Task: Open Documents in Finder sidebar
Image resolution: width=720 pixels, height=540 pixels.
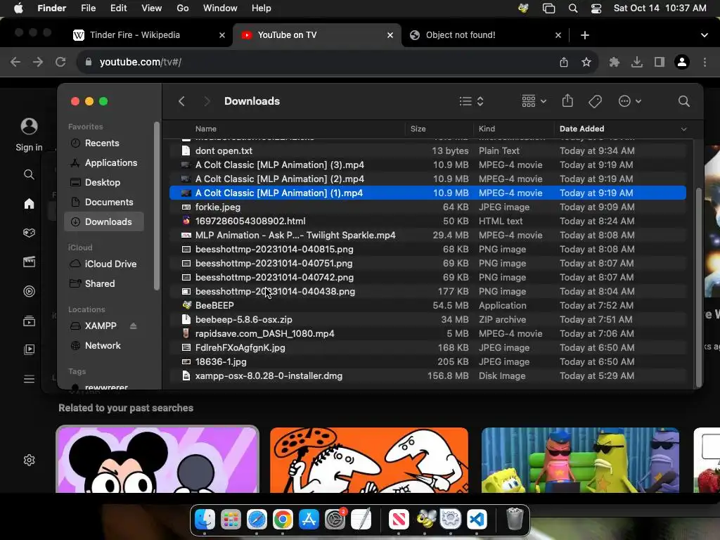Action: [x=104, y=202]
